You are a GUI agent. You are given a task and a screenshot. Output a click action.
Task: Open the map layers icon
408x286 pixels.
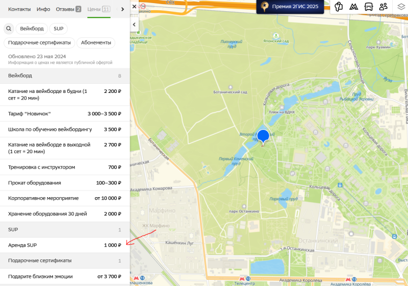(401, 7)
